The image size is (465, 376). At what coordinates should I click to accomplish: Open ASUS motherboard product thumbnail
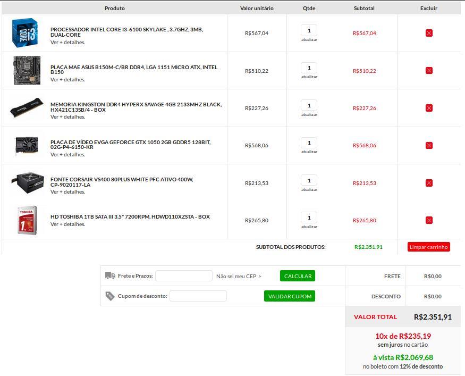(27, 70)
